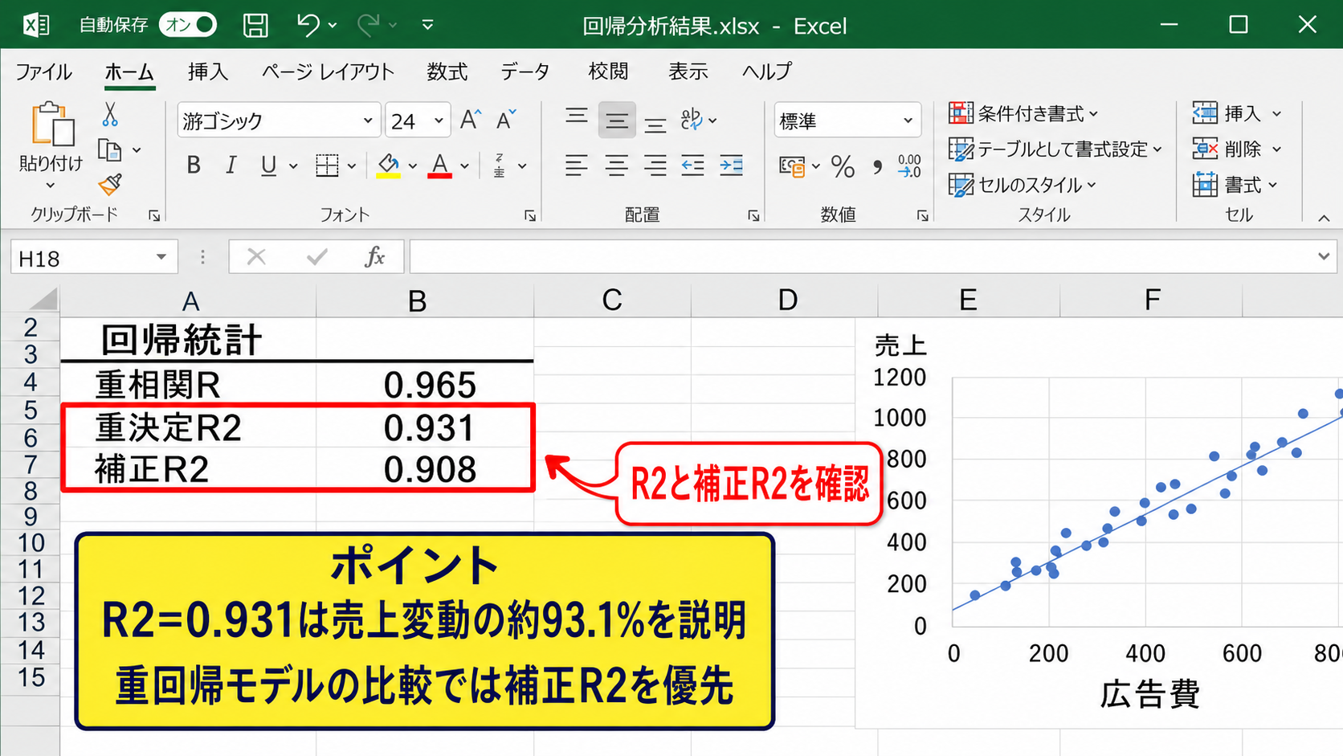Toggle bold formatting

tap(193, 166)
